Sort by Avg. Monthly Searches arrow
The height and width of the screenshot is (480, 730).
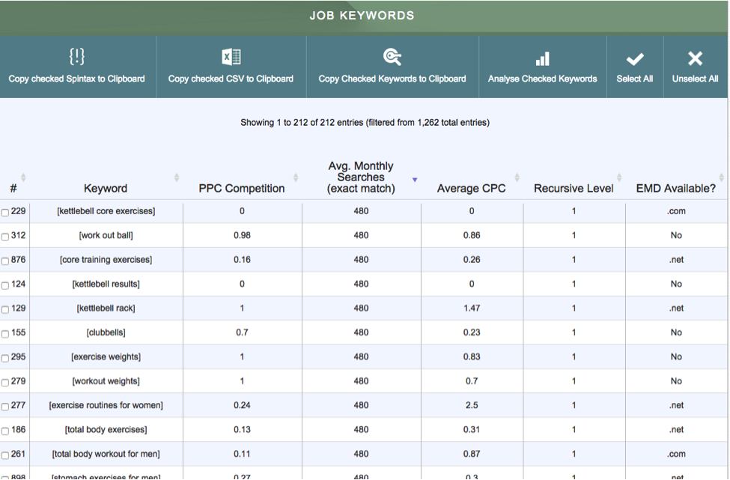click(x=415, y=180)
